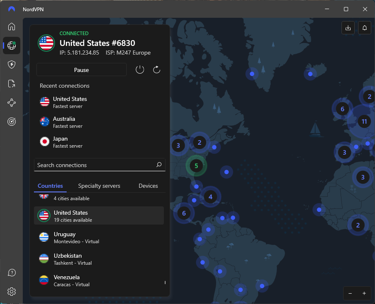Click the cluster 3 marker in North Africa

363,177
